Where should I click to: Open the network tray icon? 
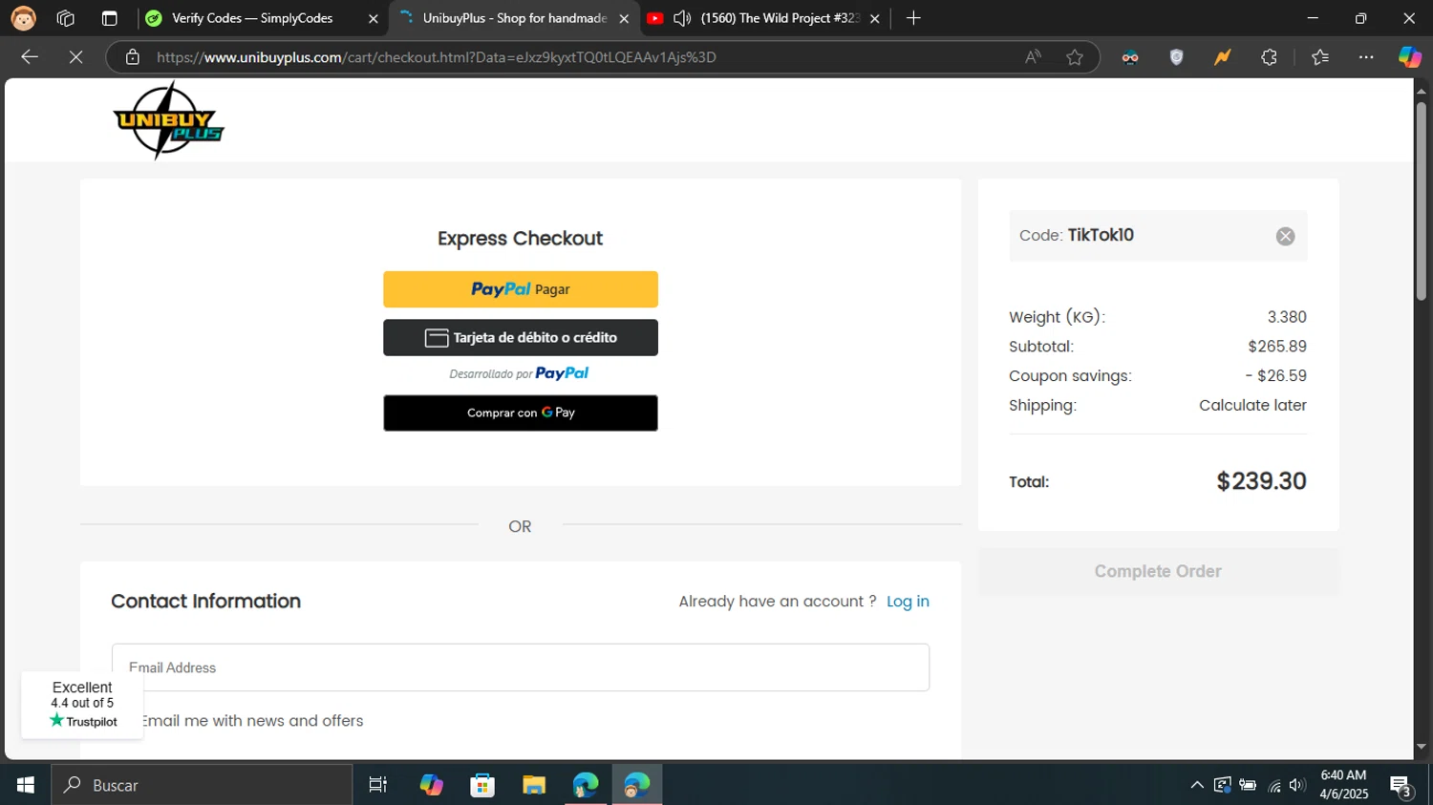point(1273,786)
